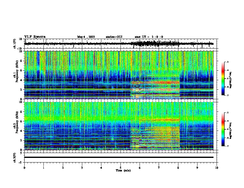Click the "6" tick on the time axis
This screenshot has height=188, width=244.
[140, 168]
